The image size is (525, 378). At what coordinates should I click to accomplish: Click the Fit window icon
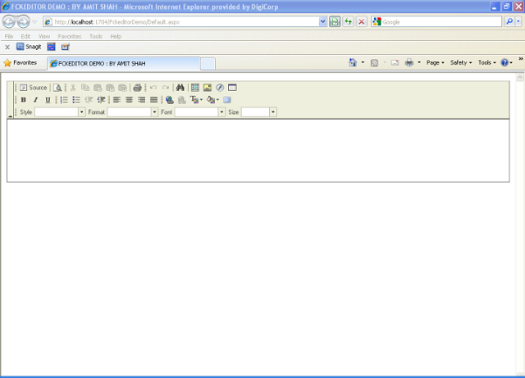click(x=232, y=88)
